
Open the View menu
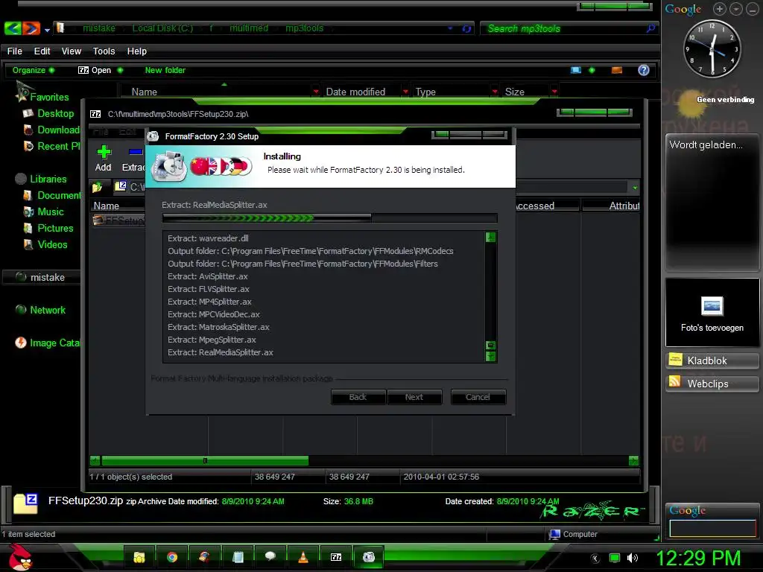tap(71, 51)
